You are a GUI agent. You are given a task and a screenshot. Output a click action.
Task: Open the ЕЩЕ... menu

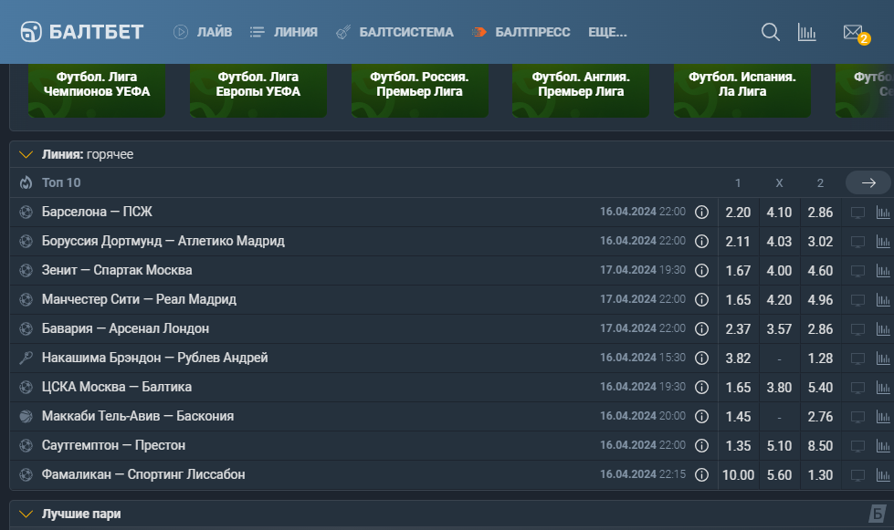point(608,32)
